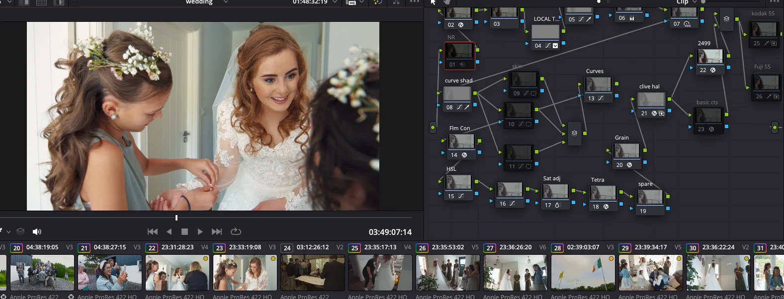
Task: Select the HSL node 15
Action: pyautogui.click(x=458, y=187)
